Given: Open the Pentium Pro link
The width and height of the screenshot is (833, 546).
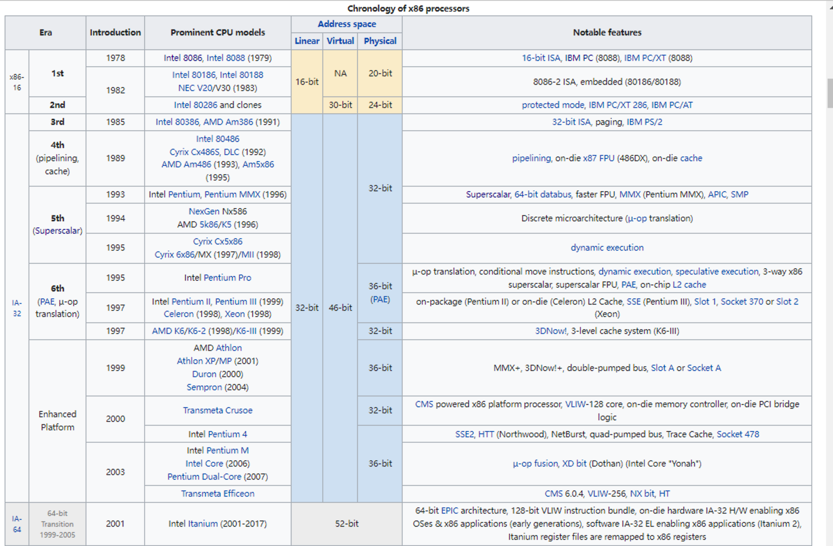Looking at the screenshot, I should point(227,278).
